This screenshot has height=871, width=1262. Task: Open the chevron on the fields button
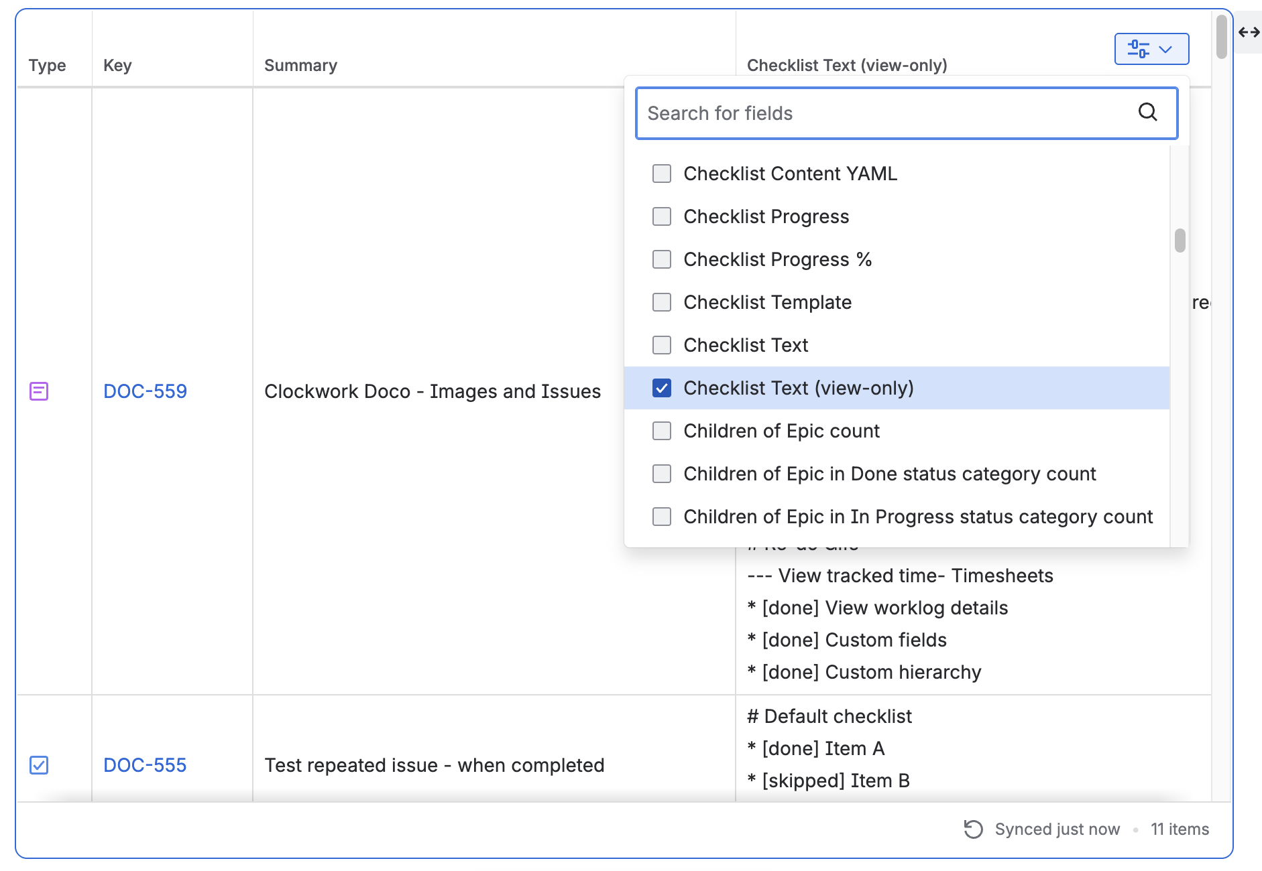[1165, 49]
